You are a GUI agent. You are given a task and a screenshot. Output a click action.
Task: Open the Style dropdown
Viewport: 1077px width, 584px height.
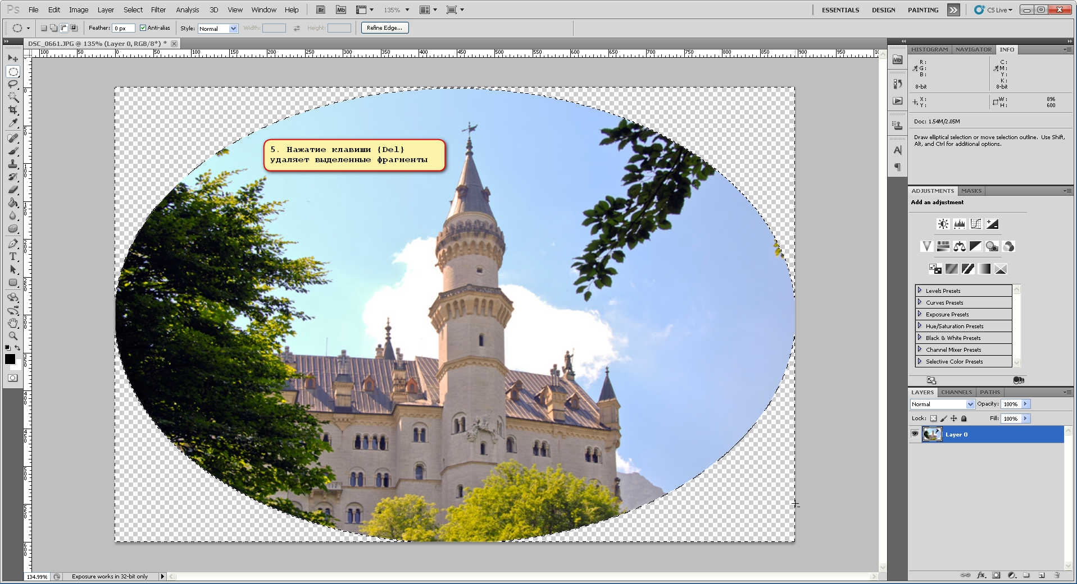point(218,29)
